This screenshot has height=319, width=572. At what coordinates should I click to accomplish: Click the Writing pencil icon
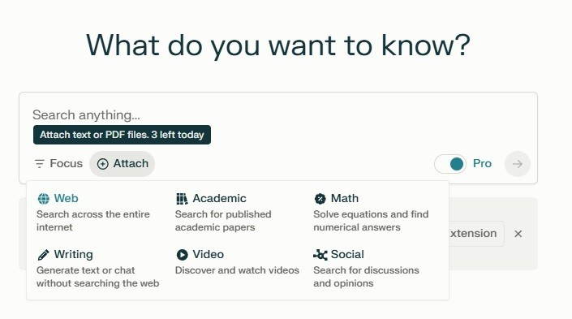tap(44, 255)
